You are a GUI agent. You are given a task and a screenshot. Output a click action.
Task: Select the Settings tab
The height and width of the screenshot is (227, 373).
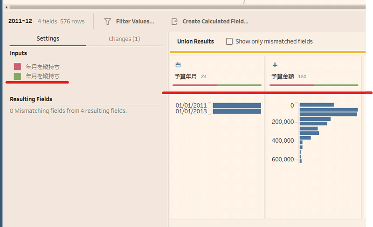(x=48, y=39)
